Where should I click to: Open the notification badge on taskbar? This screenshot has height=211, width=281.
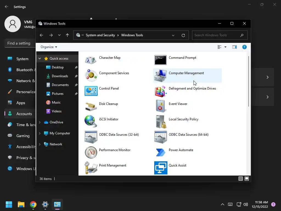coord(273,204)
